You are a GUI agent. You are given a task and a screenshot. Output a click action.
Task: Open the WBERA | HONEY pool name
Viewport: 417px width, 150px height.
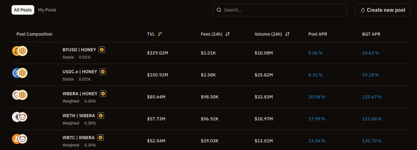(80, 94)
